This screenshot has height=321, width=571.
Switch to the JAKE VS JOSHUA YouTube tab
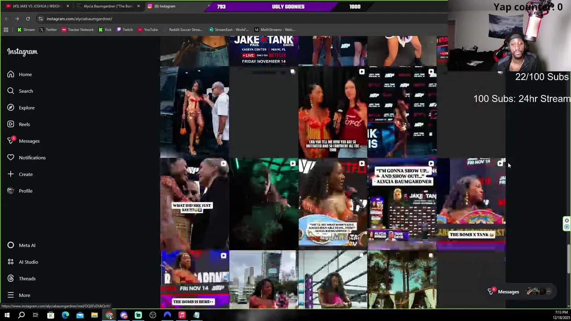[37, 6]
